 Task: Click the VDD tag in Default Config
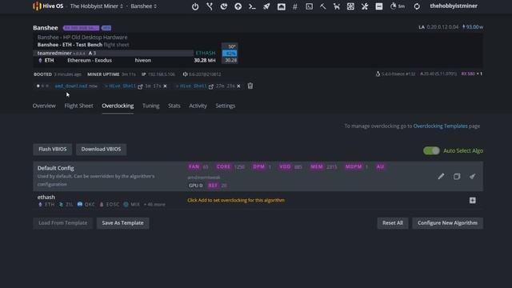[x=285, y=167]
